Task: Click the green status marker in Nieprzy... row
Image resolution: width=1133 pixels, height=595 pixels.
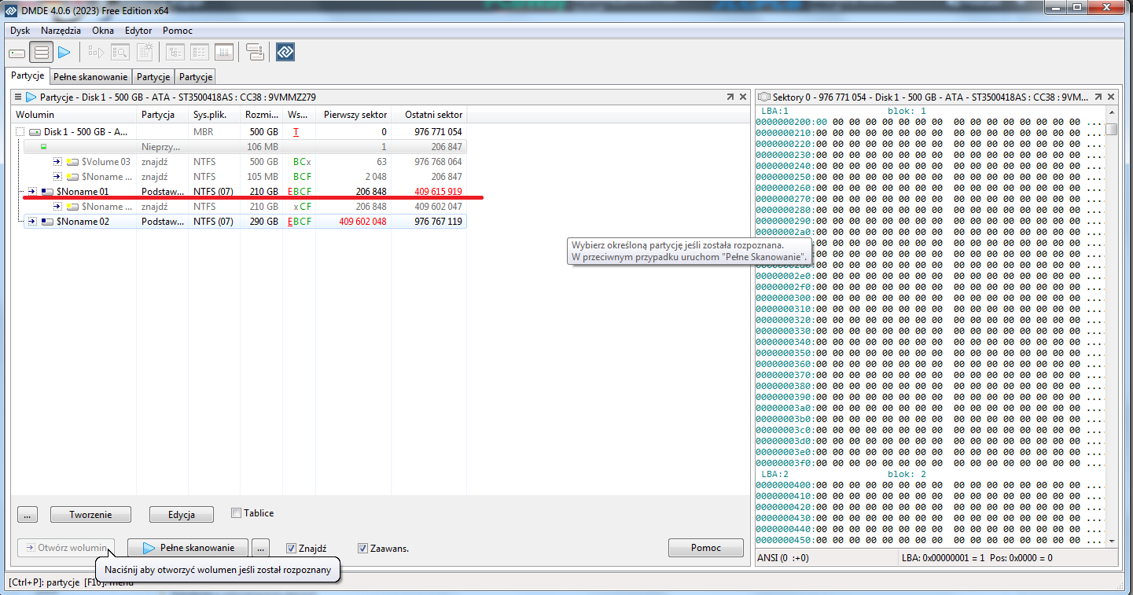Action: (43, 147)
